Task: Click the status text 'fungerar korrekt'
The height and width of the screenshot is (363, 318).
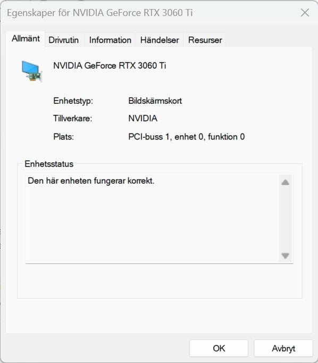Action: pyautogui.click(x=124, y=181)
